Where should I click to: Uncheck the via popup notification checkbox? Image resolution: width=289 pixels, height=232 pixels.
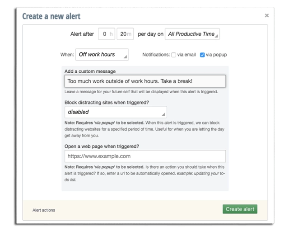click(202, 55)
